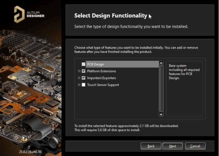The width and height of the screenshot is (219, 156).
Task: Uncheck the Importers\Exporters checkbox
Action: 84,78
